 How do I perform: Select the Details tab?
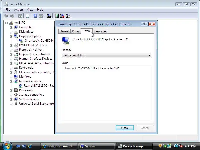tap(86, 31)
